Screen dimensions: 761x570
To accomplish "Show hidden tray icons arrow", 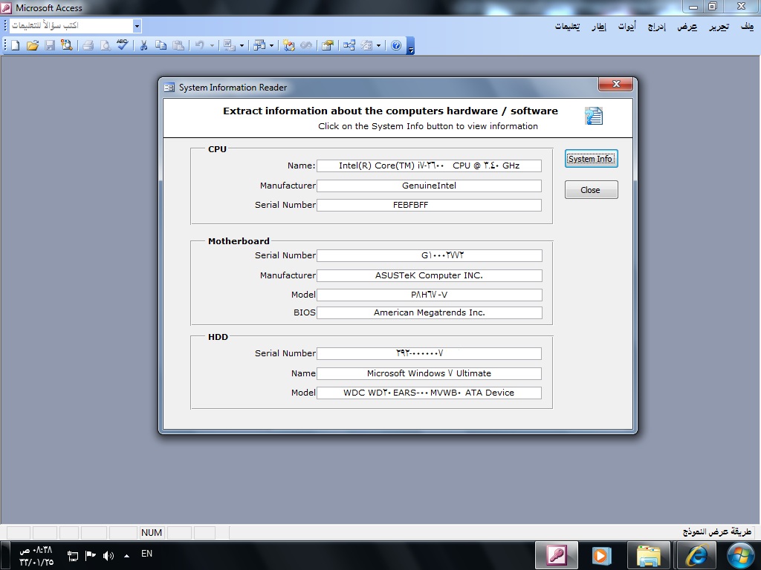I will click(x=126, y=556).
